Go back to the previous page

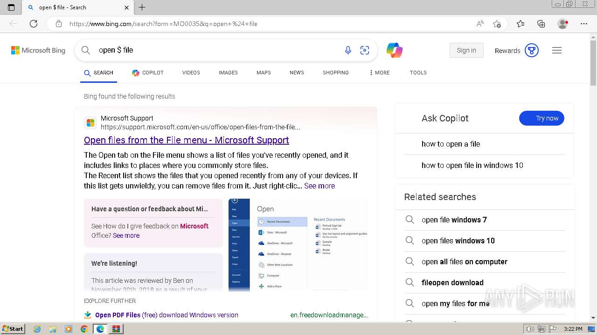point(13,24)
